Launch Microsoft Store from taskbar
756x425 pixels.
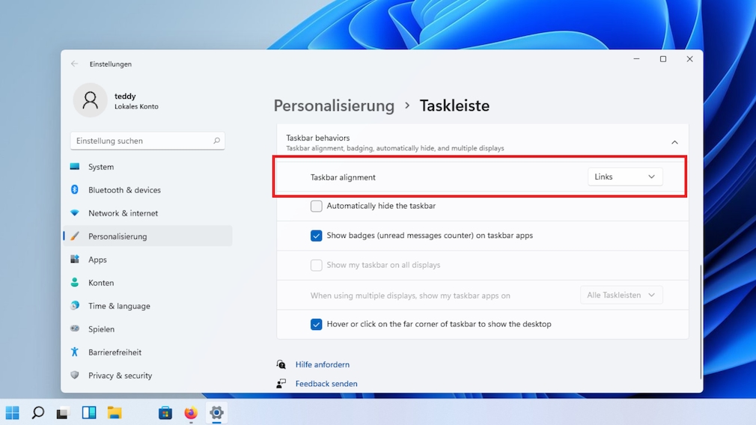pyautogui.click(x=165, y=413)
